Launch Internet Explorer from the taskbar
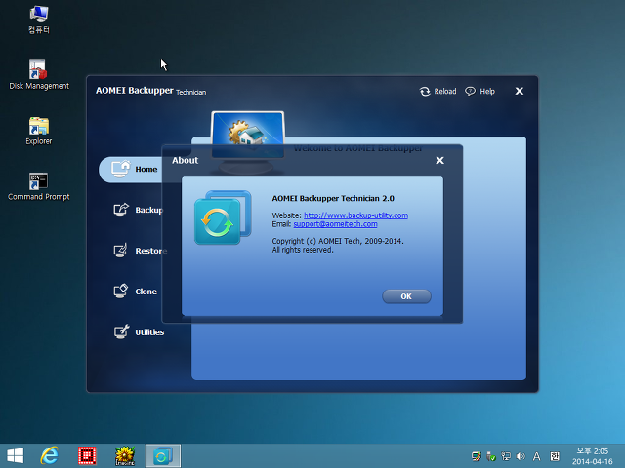The image size is (625, 468). 50,455
